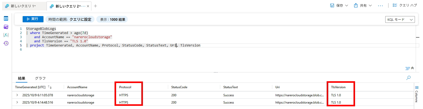Click the Uri cell in the 4:14:48.516 row
This screenshot has width=423, height=109.
tap(300, 103)
